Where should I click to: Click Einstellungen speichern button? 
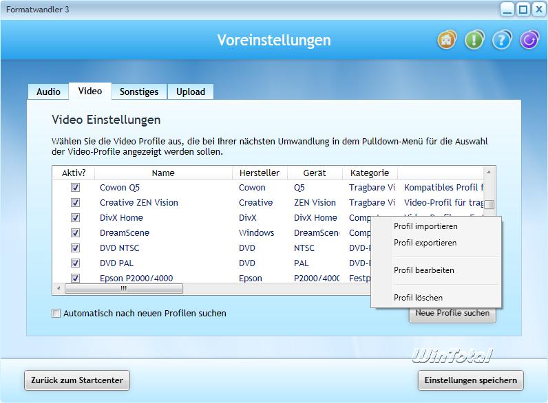click(471, 380)
